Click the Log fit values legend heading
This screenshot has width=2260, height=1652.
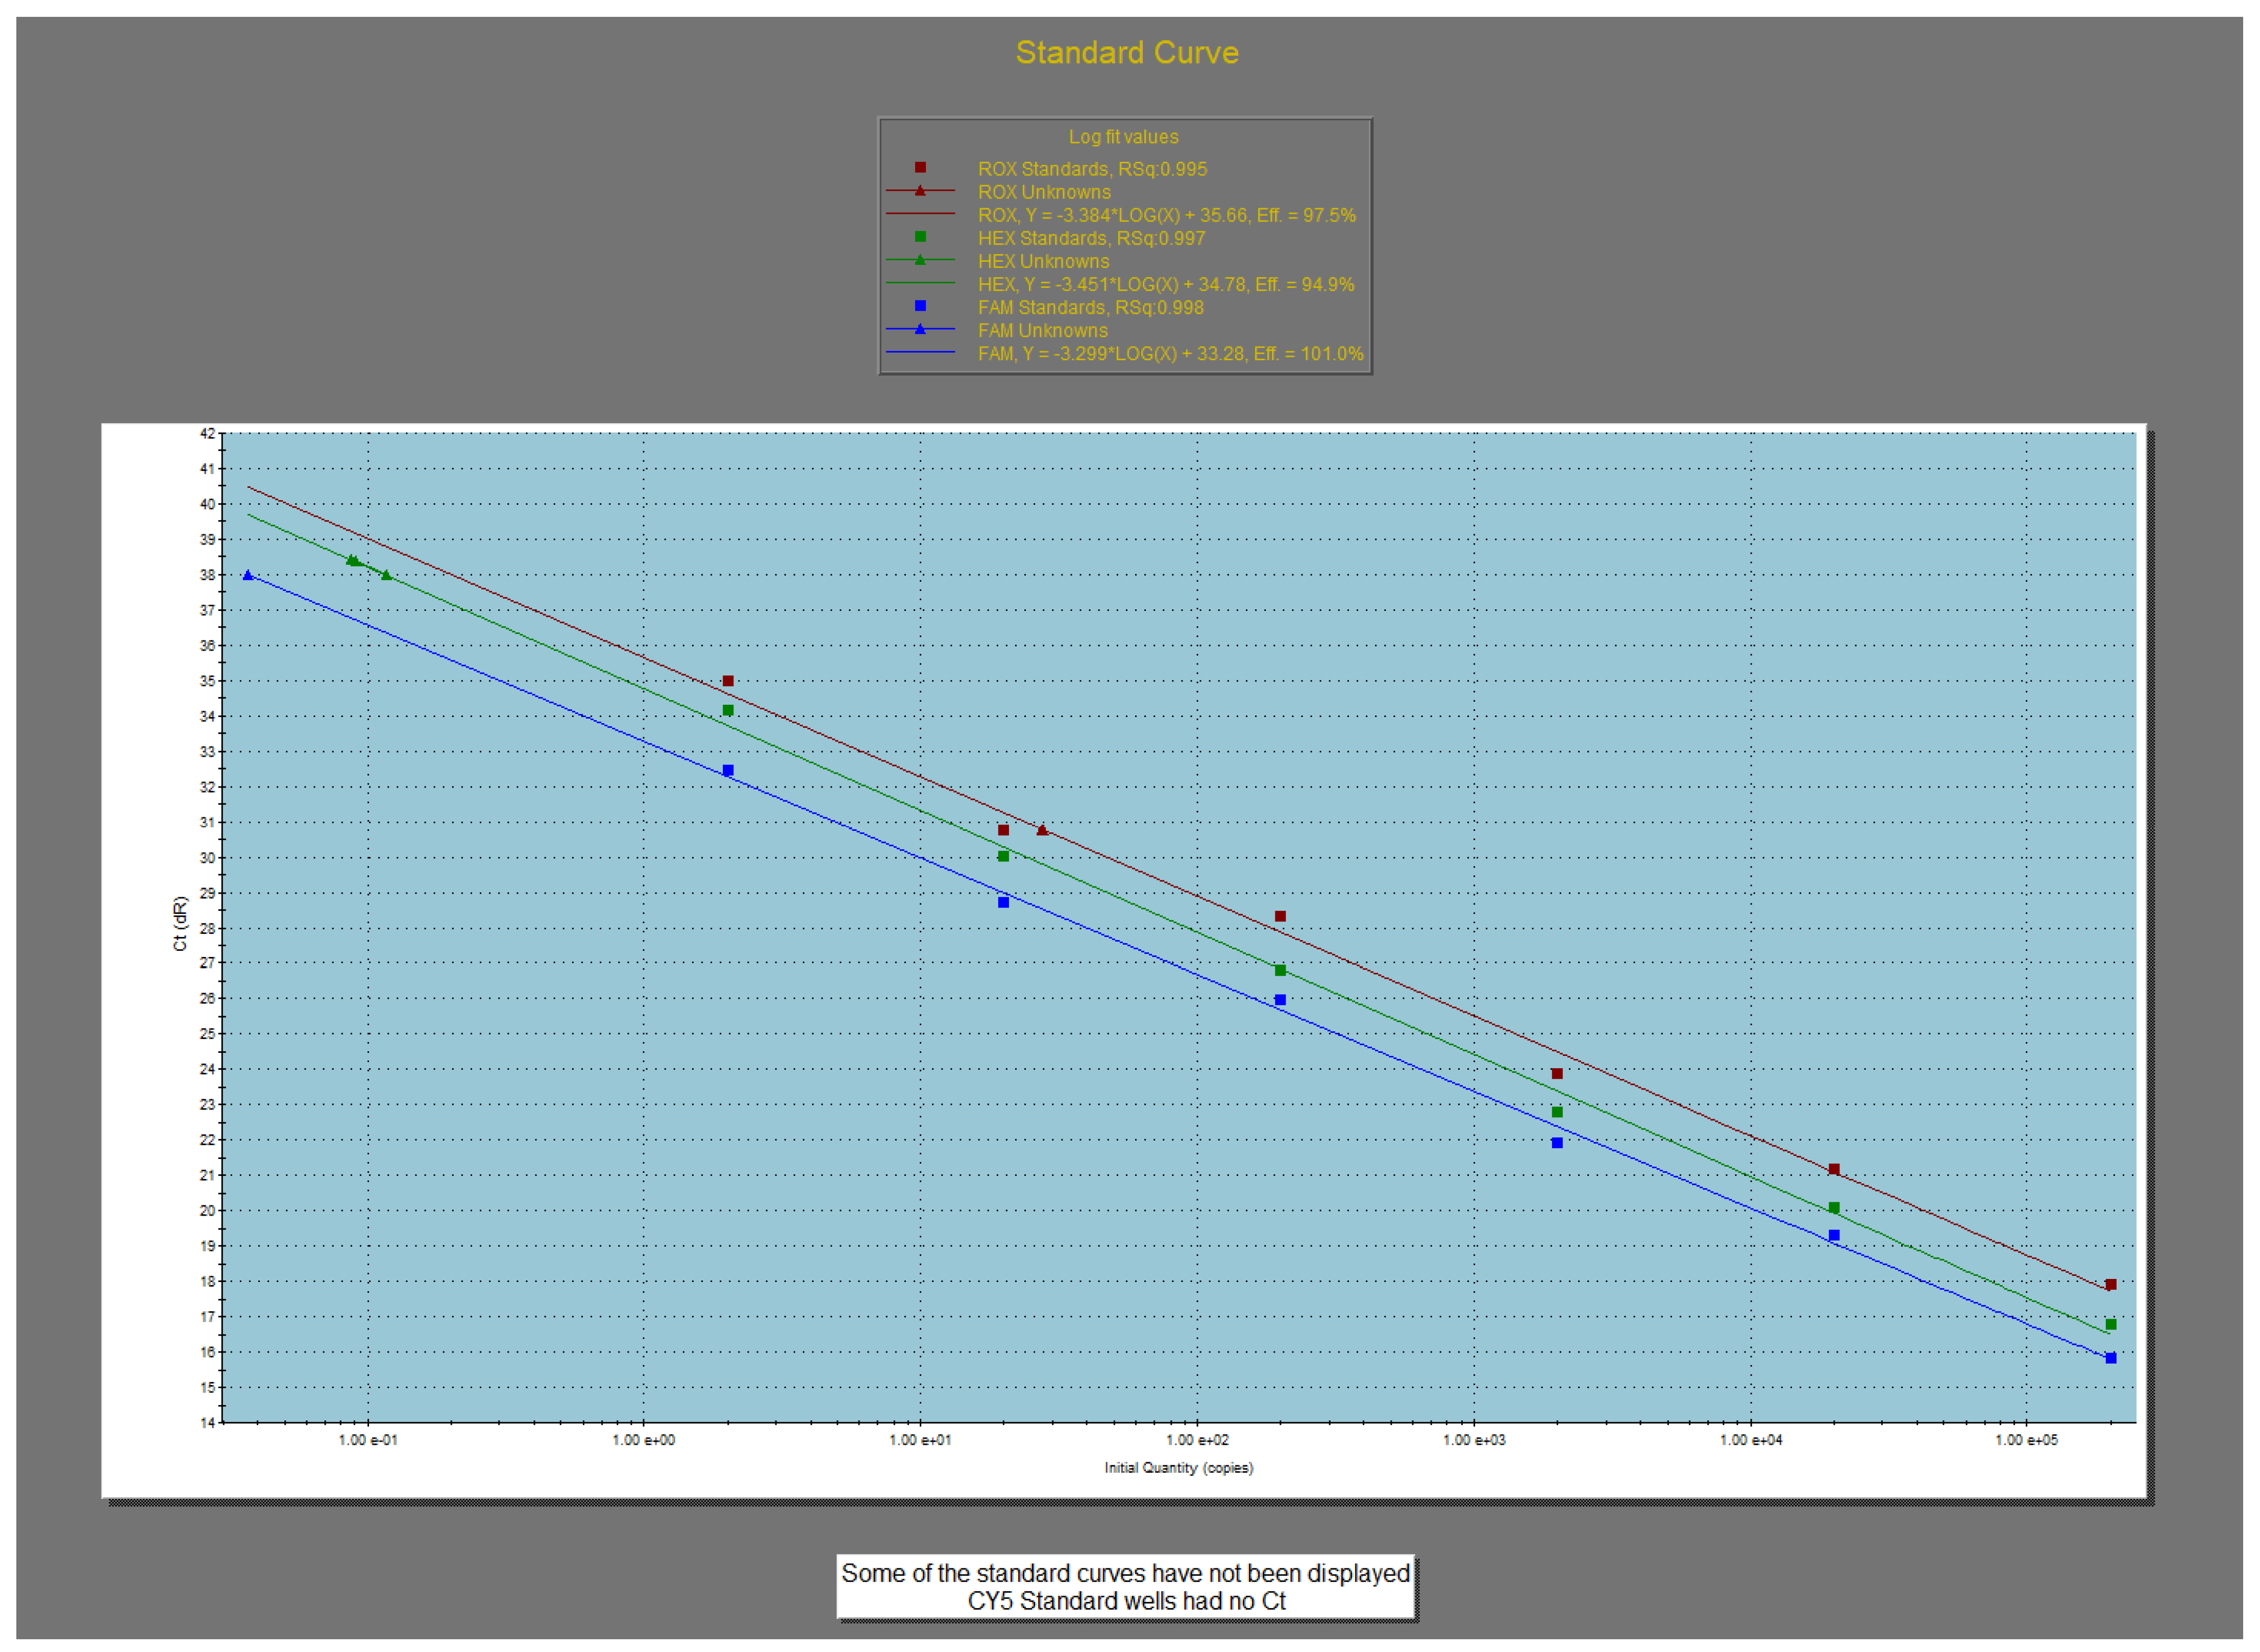[1123, 137]
